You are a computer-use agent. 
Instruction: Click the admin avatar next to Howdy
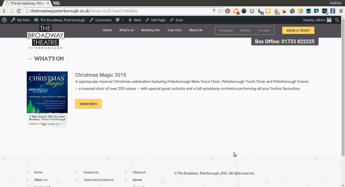click(x=329, y=20)
